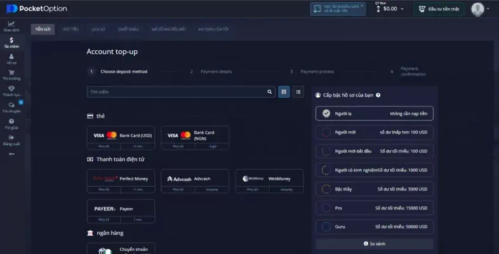Viewport: 499px width, 254px height.
Task: Open the Tạo tài khoản Safe banner
Action: point(338,9)
